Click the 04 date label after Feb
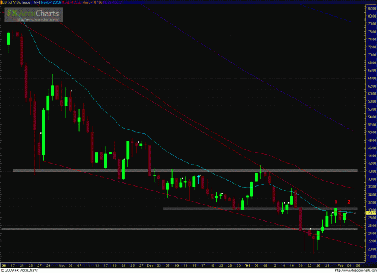The image size is (377, 273). click(349, 266)
